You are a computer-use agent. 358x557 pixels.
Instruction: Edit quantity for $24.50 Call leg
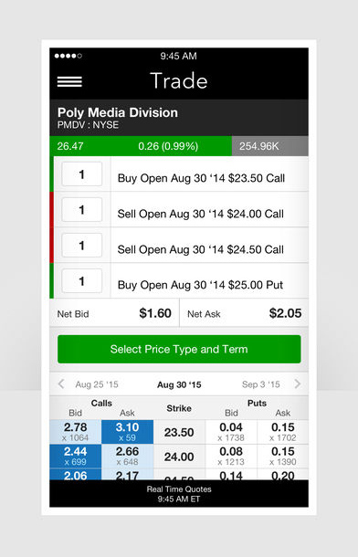click(x=81, y=245)
